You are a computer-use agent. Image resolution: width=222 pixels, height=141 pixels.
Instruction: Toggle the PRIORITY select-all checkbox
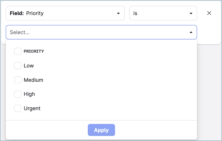pos(18,51)
